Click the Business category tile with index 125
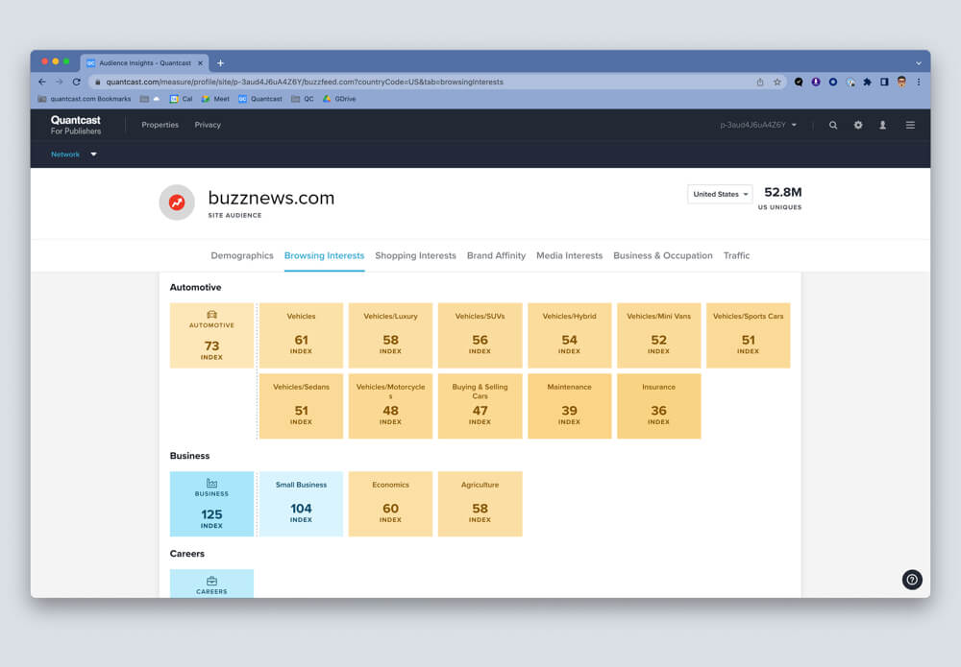The image size is (961, 667). (x=211, y=504)
